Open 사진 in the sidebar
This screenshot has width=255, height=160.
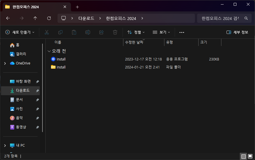pos(16,109)
